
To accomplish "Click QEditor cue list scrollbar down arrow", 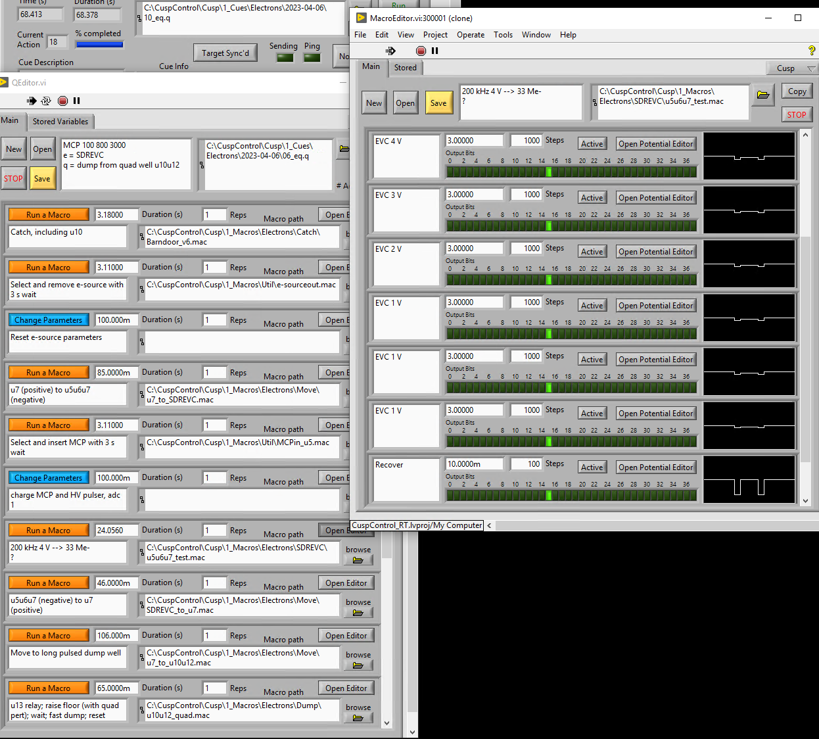I will (x=386, y=723).
